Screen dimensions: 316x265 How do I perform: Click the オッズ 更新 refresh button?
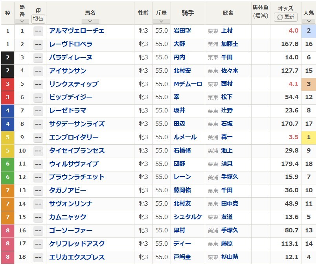(286, 17)
